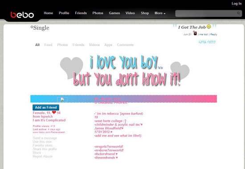This screenshot has height=169, width=245.
Task: Open the Games navigation menu item
Action: tap(114, 13)
